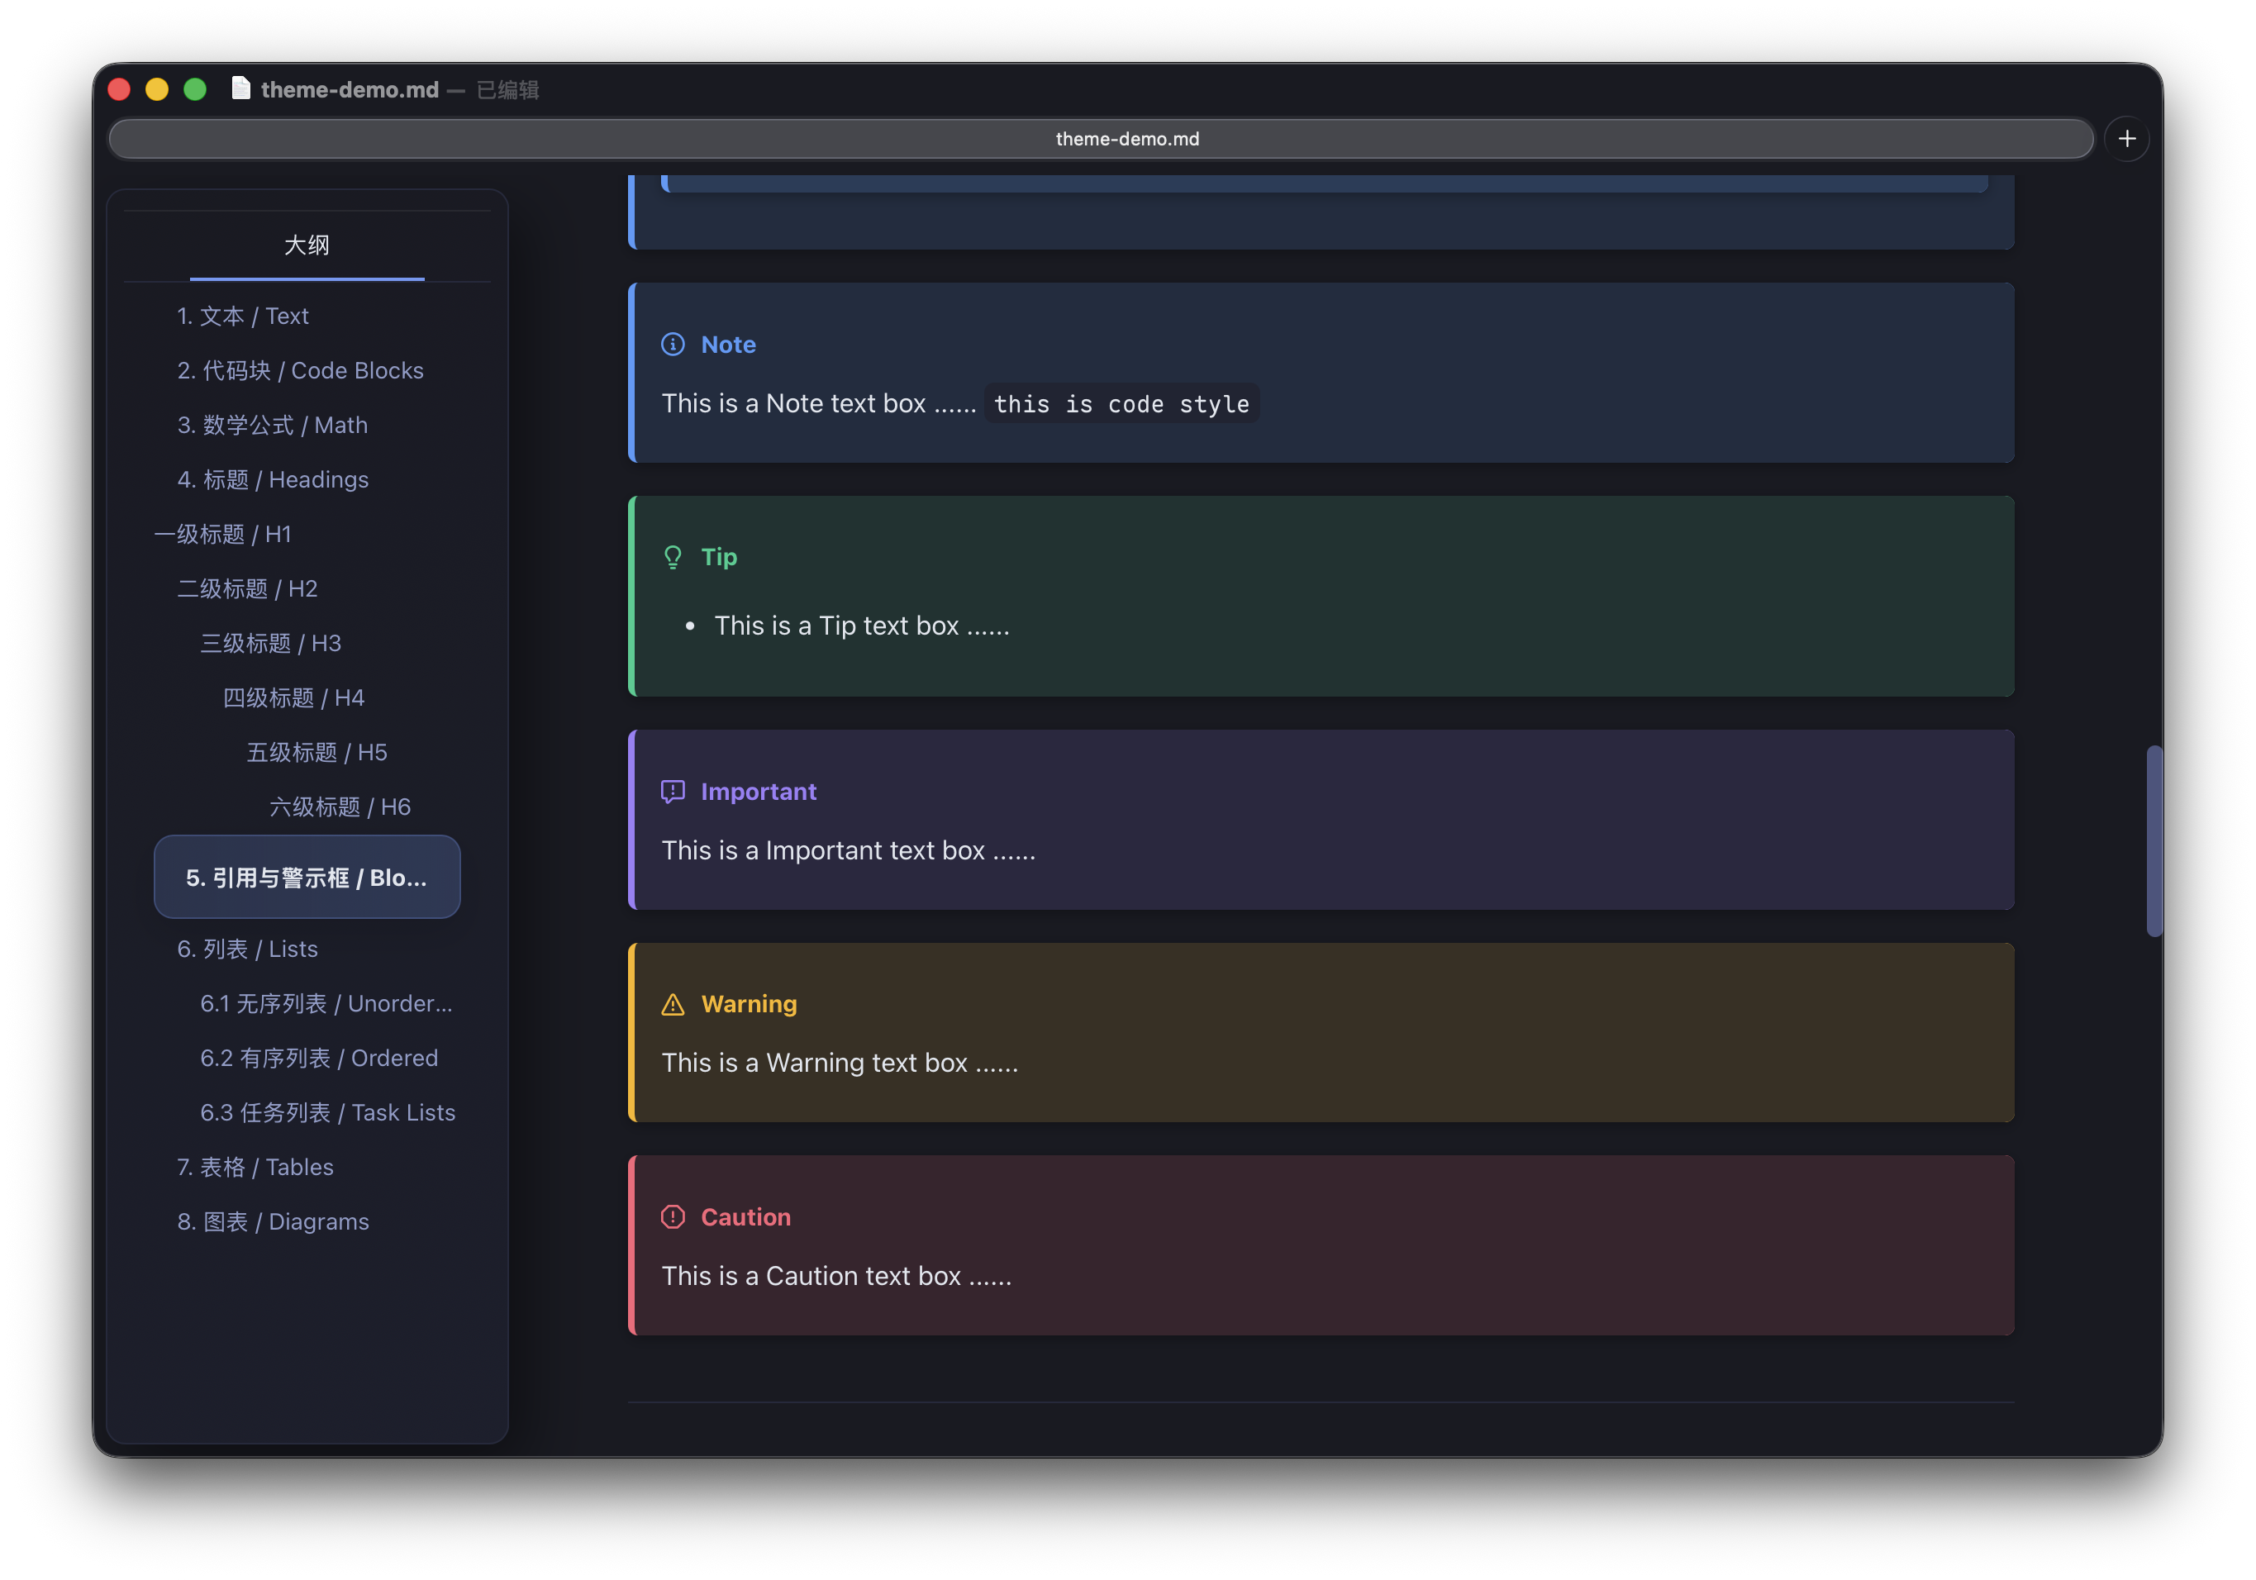Viewport: 2256px width, 1580px height.
Task: Click the Tip lightbulb icon
Action: (672, 557)
